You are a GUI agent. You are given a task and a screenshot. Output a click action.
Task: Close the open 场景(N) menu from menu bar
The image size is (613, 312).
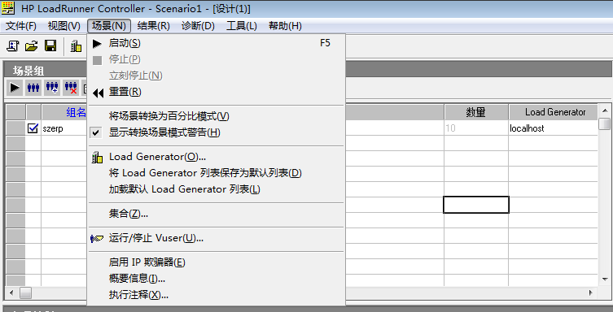coord(109,26)
